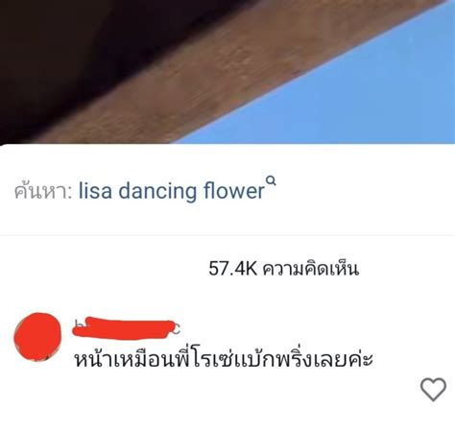Click the ความคิดเห็น word in the header

pyautogui.click(x=310, y=268)
